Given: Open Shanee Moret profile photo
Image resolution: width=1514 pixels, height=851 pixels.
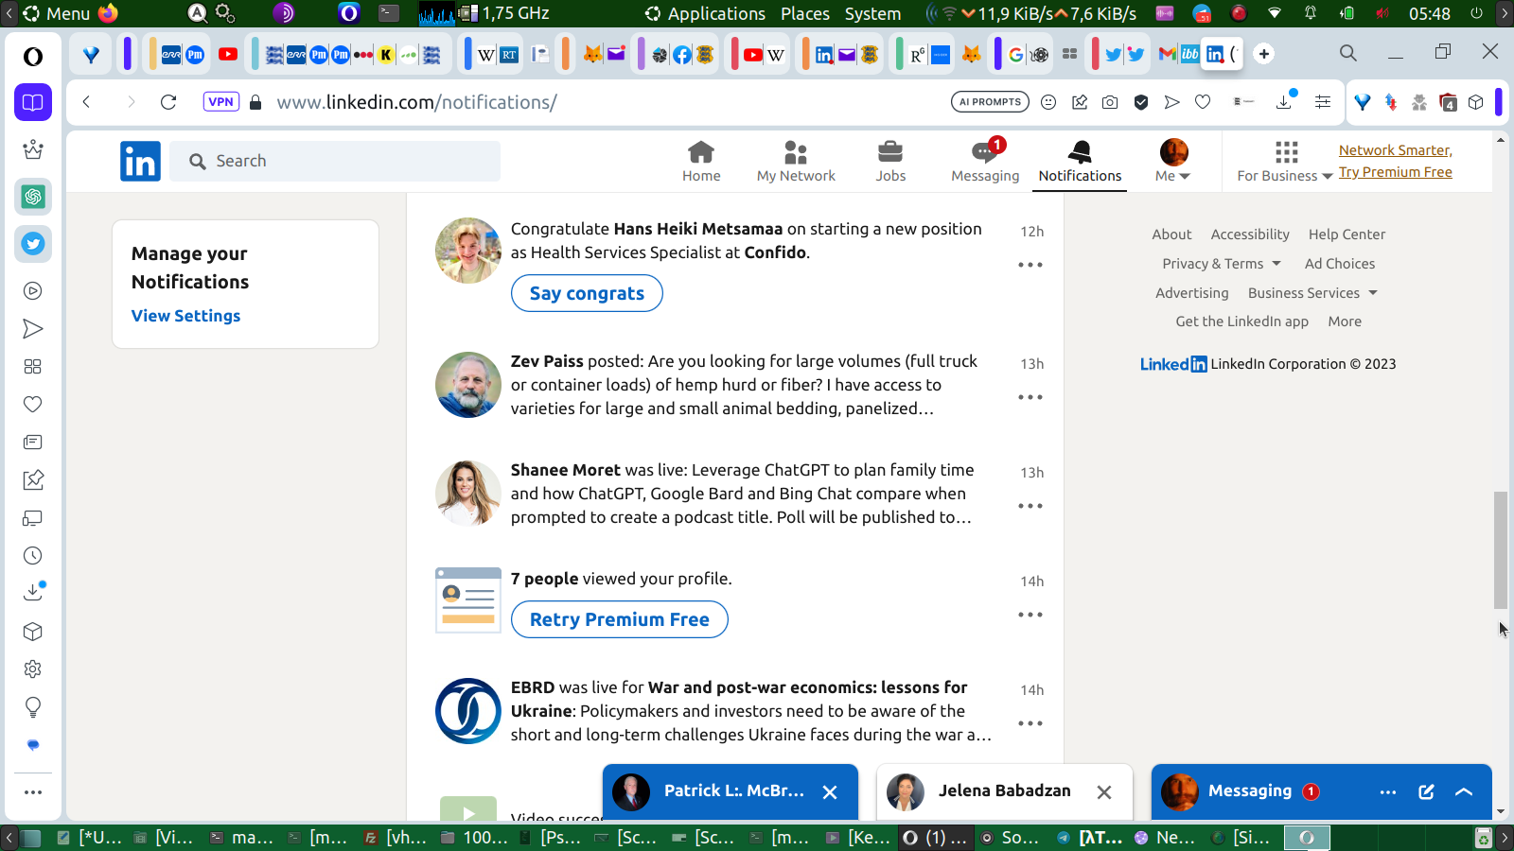Looking at the screenshot, I should (x=468, y=494).
